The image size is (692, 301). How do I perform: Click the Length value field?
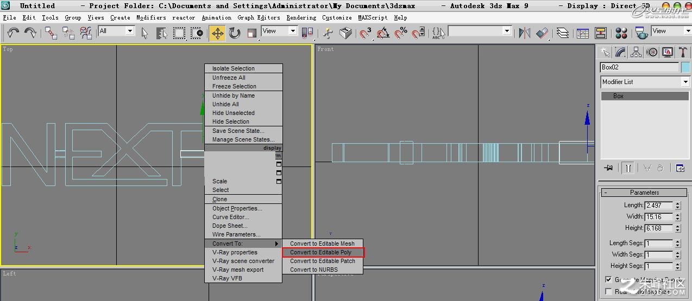pos(659,206)
